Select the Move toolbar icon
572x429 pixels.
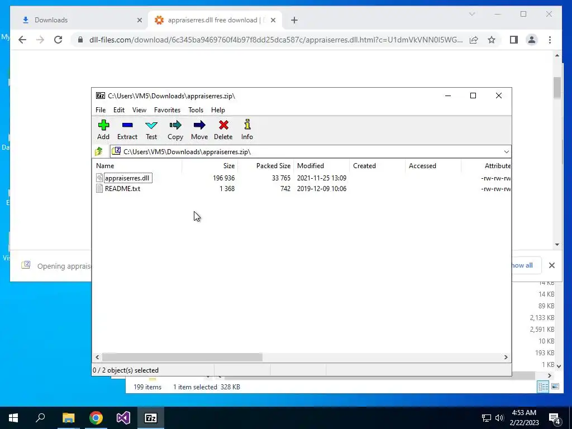199,125
